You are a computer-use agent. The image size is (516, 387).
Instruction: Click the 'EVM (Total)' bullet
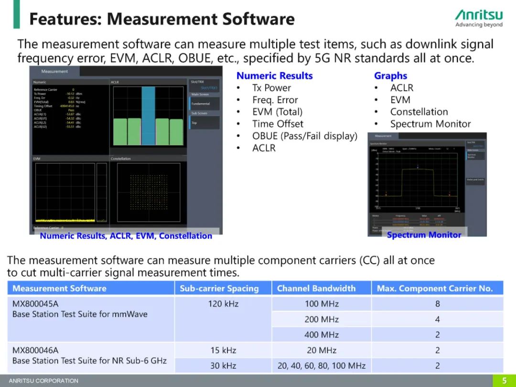tap(278, 112)
